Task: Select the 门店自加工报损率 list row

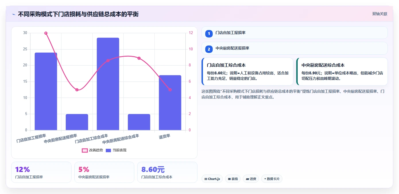Action: [x=295, y=33]
